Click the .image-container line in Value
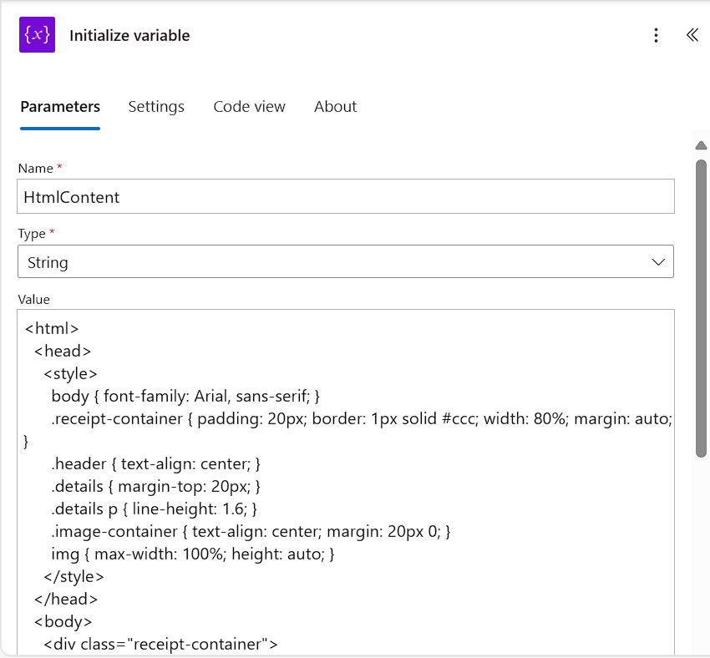The width and height of the screenshot is (710, 658). (x=251, y=531)
